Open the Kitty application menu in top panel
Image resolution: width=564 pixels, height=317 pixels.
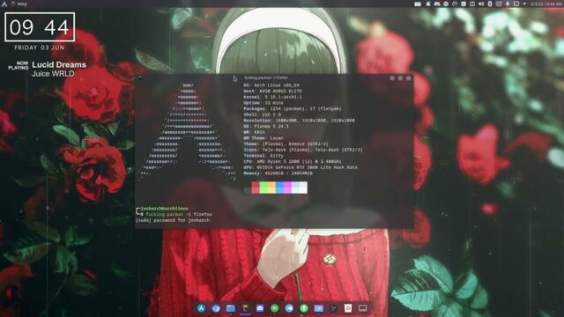[x=22, y=4]
